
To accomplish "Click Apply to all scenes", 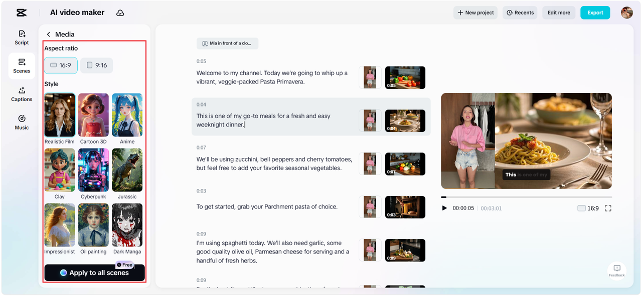I will (x=94, y=272).
